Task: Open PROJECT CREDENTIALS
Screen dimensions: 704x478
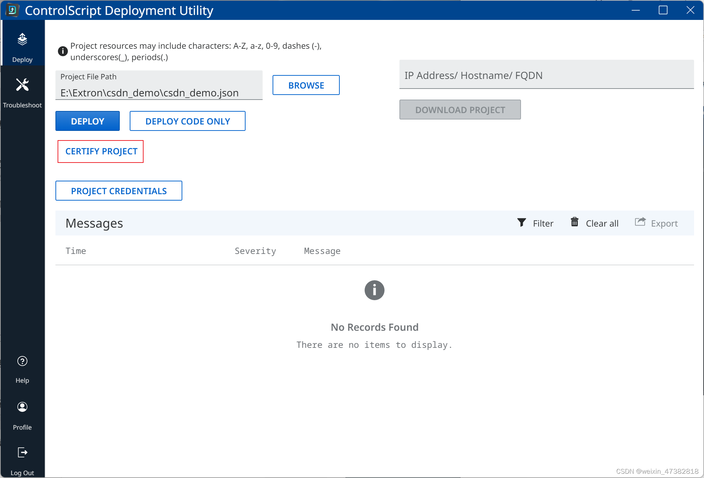Action: [x=119, y=191]
